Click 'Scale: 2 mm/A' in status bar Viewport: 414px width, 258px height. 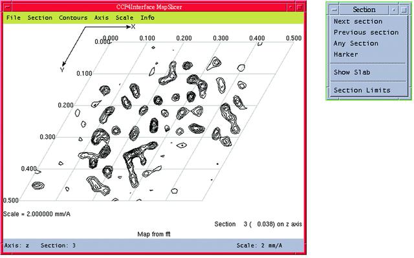[x=259, y=246]
